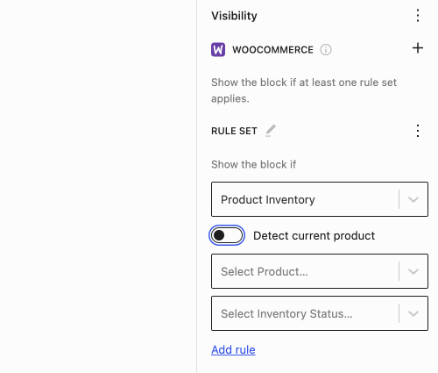The width and height of the screenshot is (438, 373).
Task: Toggle the Detect current product switch
Action: tap(227, 235)
